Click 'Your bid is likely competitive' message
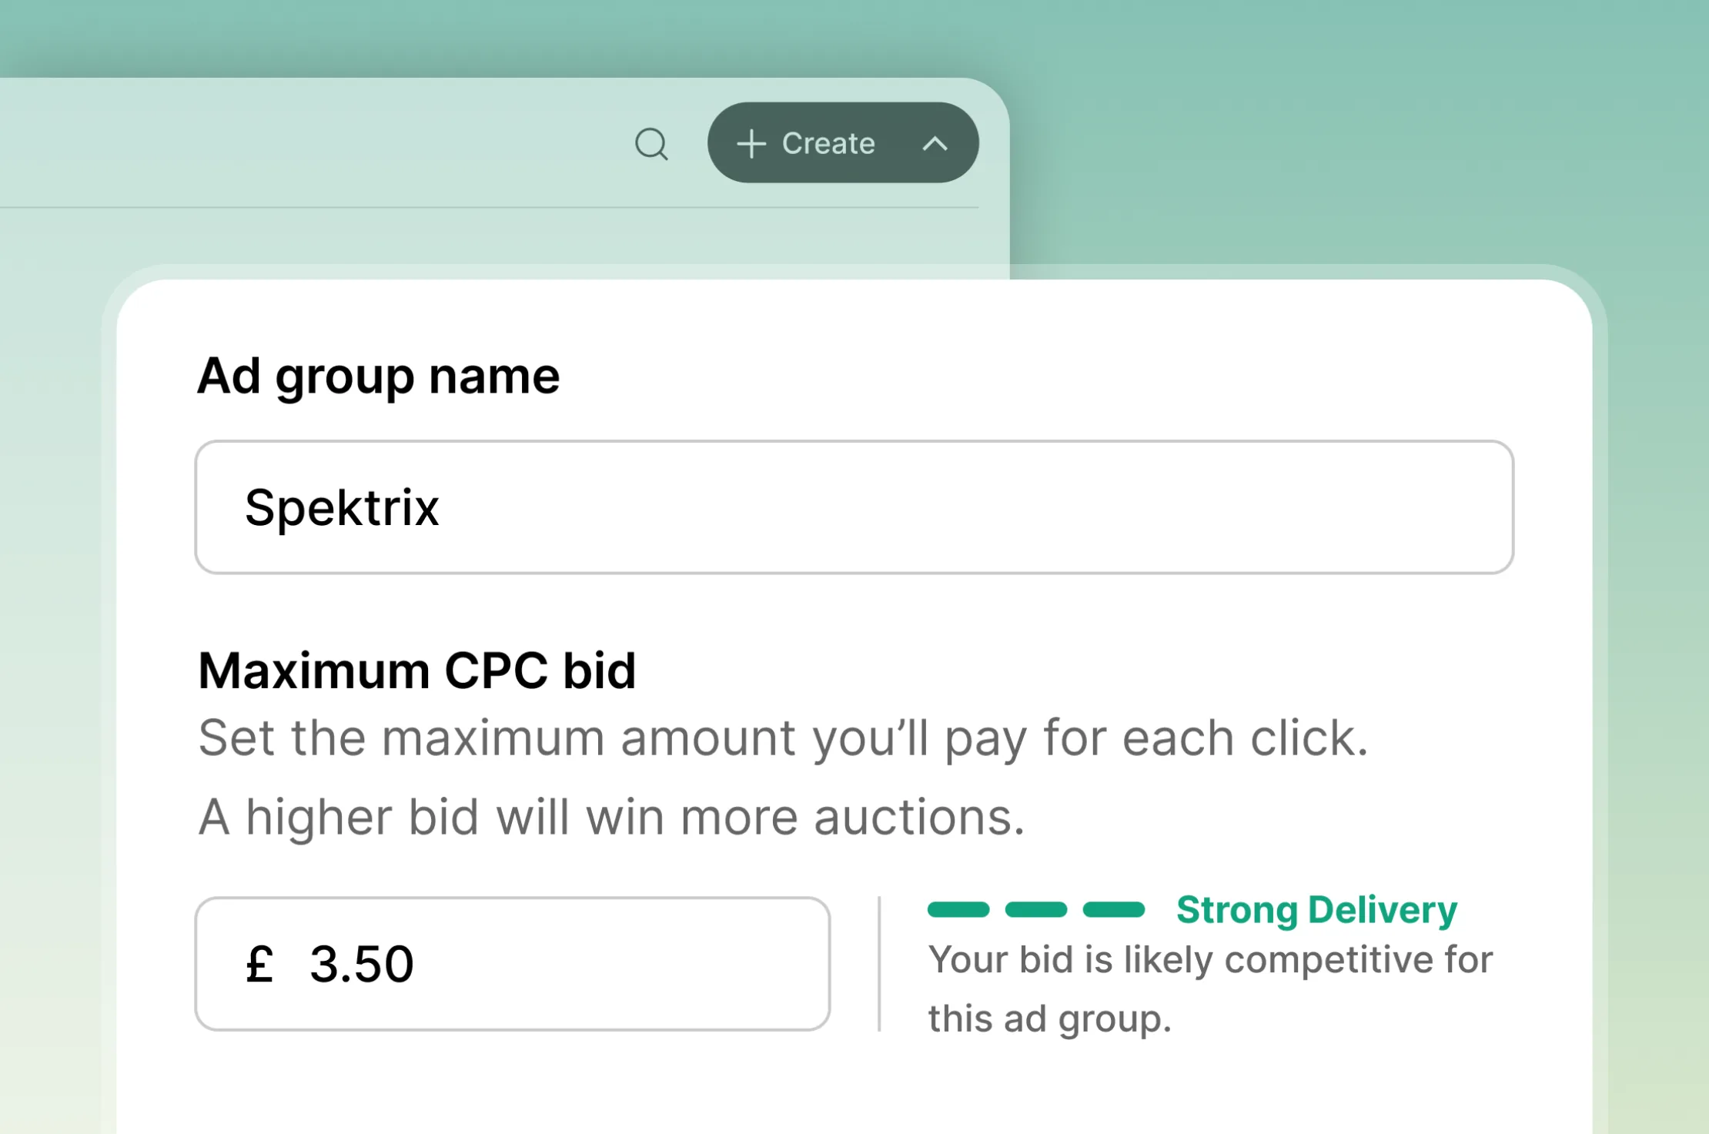Image resolution: width=1709 pixels, height=1134 pixels. coord(1210,960)
